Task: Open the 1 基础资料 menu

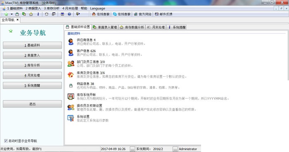Action: point(15,9)
